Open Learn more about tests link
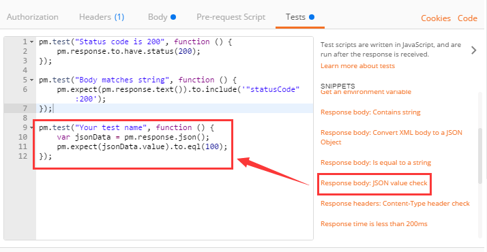The width and height of the screenshot is (487, 252). [357, 65]
